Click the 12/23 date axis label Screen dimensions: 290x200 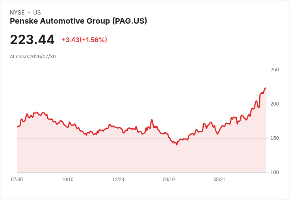click(118, 179)
